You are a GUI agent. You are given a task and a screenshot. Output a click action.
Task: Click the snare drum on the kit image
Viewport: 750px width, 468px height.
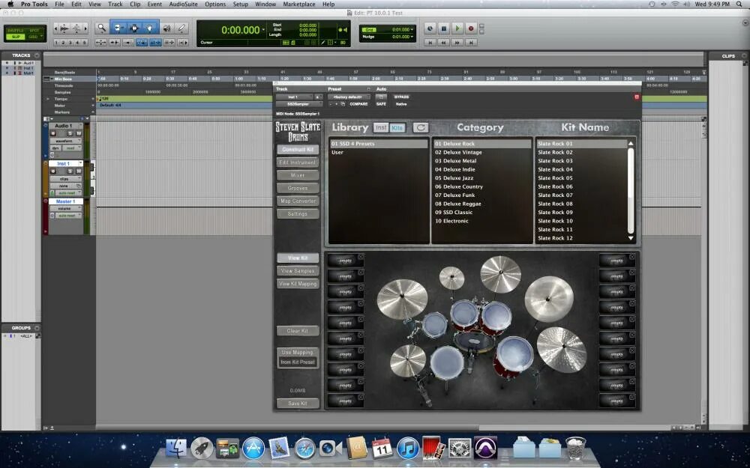pyautogui.click(x=447, y=362)
